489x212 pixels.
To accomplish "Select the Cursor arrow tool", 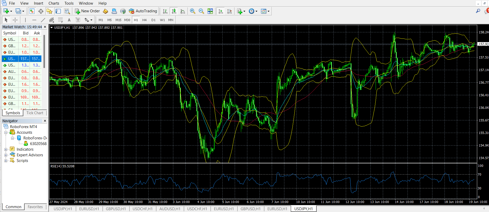I will [6, 20].
